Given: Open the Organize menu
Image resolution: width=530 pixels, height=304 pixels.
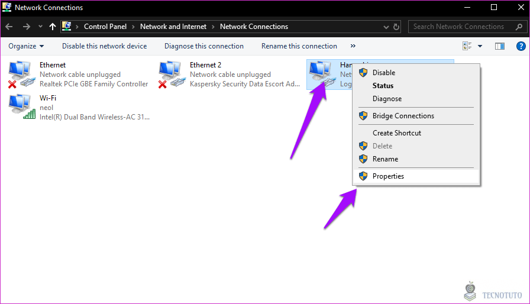Looking at the screenshot, I should tap(26, 46).
